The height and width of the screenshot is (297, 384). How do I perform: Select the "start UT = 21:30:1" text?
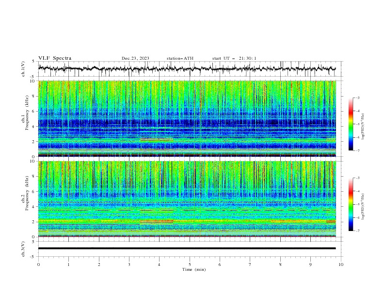[x=234, y=58]
